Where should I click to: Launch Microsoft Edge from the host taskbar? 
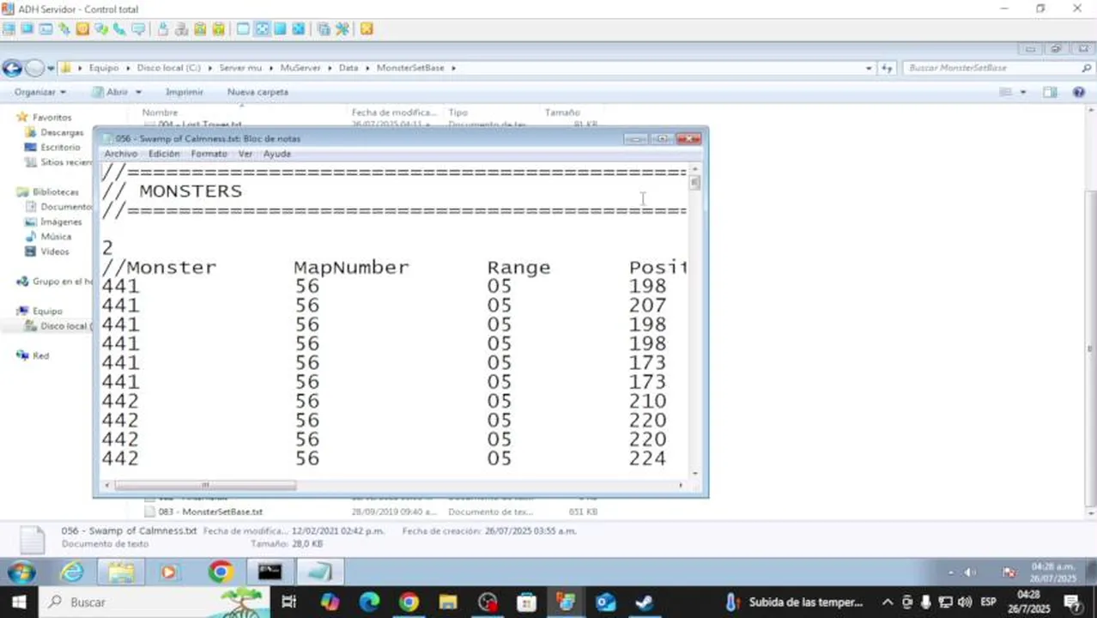pos(369,603)
